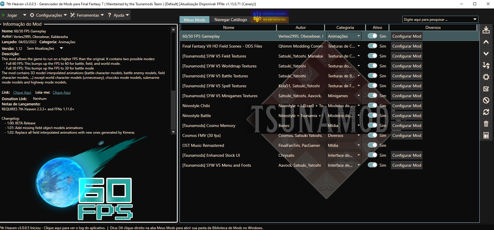
Task: Open the Animações category dropdown
Action: [x=344, y=36]
